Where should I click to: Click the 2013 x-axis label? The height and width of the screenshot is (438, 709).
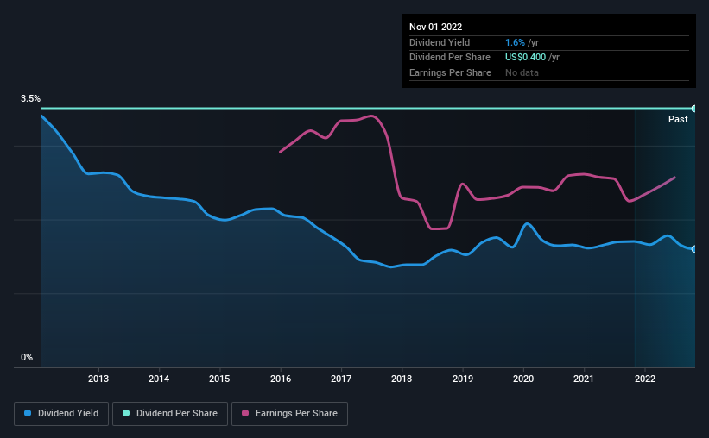(x=98, y=379)
